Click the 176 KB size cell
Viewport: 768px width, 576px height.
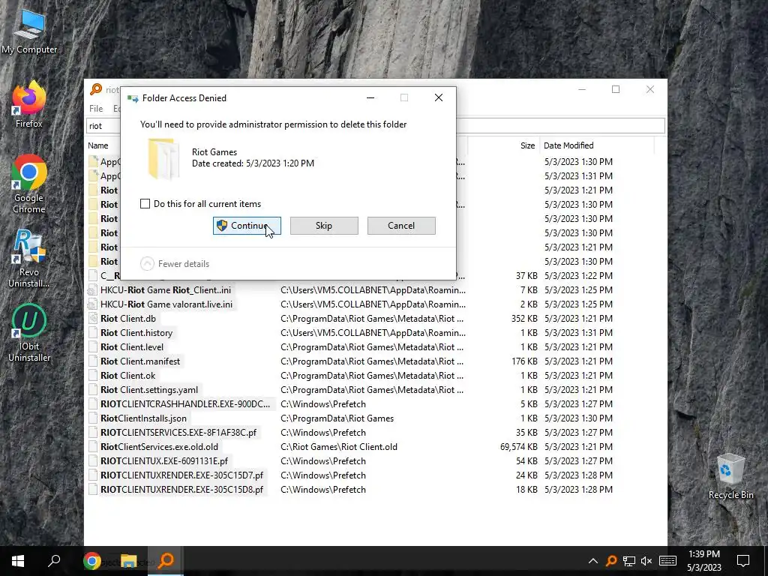pos(524,361)
